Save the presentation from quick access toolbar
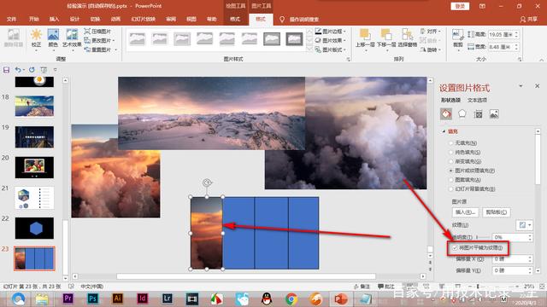Image resolution: width=547 pixels, height=307 pixels. point(6,70)
